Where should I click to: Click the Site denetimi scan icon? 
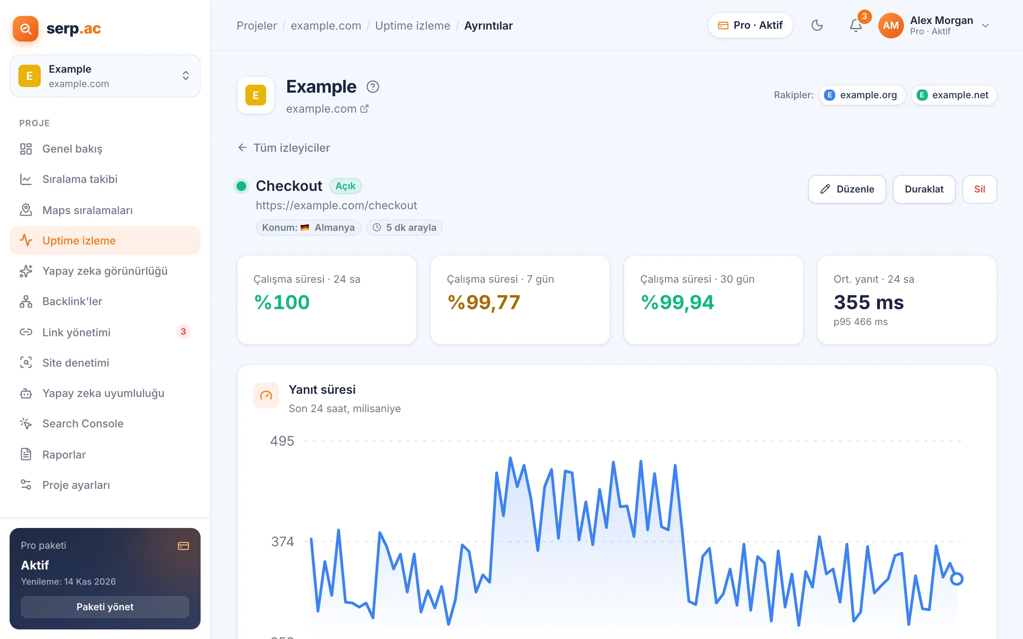click(x=26, y=363)
